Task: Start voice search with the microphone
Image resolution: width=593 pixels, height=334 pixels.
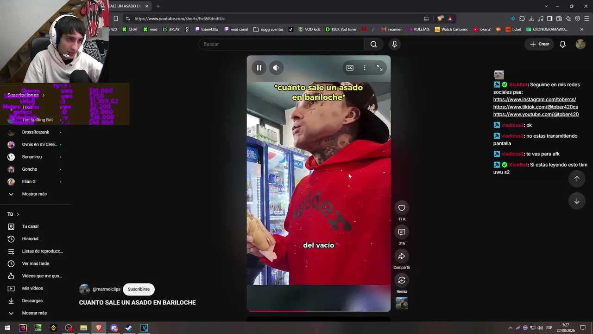Action: pos(394,44)
